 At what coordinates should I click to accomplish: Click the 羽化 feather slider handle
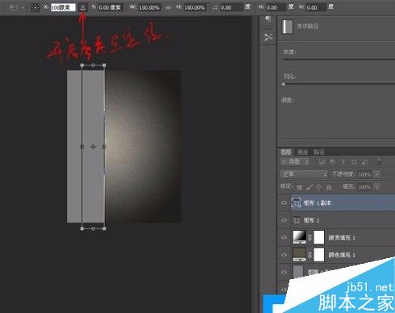284,84
